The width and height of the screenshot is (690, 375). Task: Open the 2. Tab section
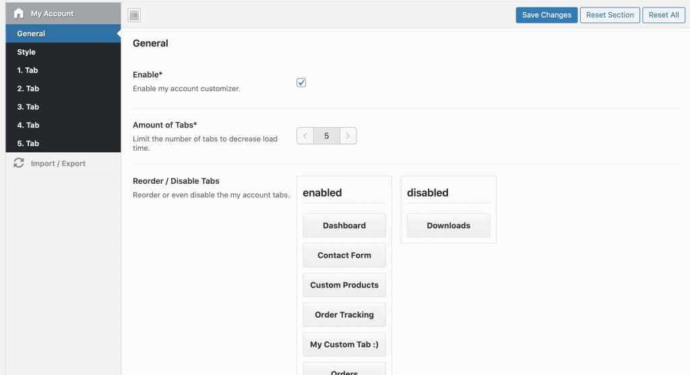[63, 88]
